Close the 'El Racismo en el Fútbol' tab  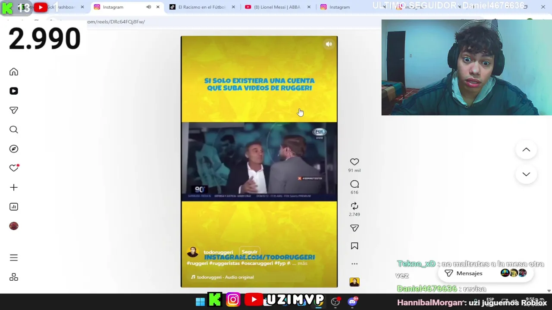tap(233, 7)
